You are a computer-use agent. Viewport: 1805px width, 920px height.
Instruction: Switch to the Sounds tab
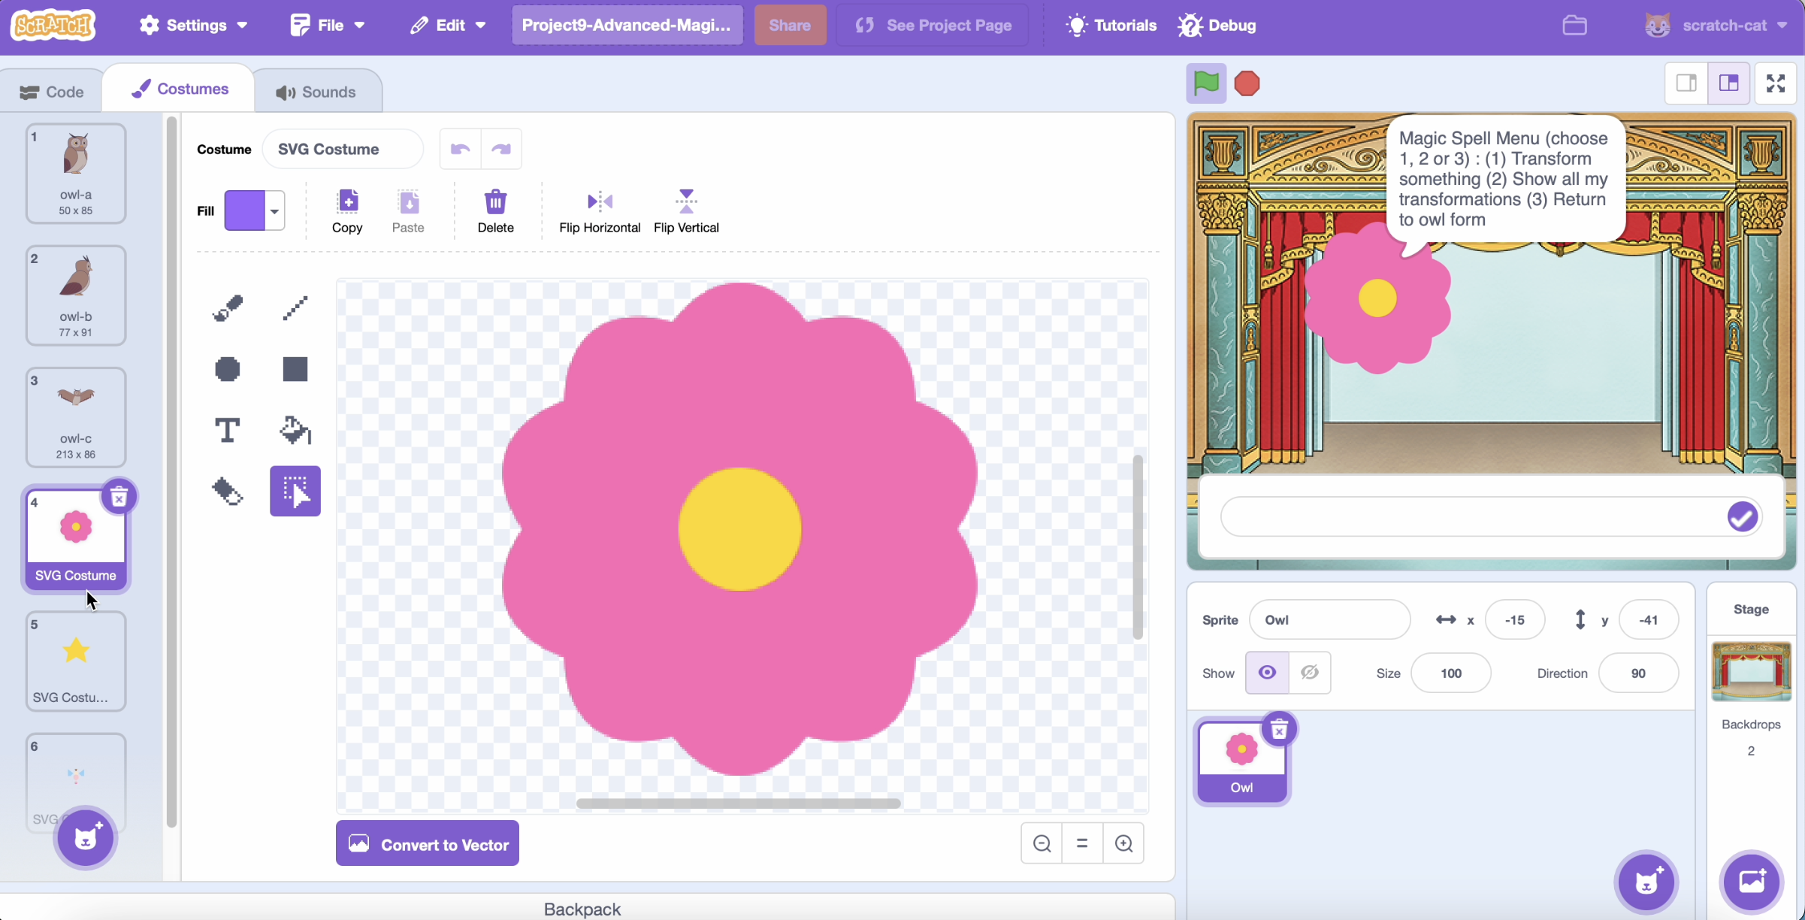point(316,92)
